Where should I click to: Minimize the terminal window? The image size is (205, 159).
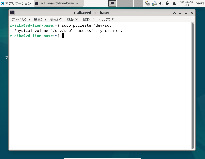point(180,13)
